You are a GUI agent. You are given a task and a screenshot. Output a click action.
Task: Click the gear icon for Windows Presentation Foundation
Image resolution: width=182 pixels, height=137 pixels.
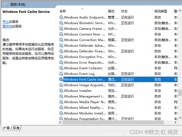tap(61, 118)
